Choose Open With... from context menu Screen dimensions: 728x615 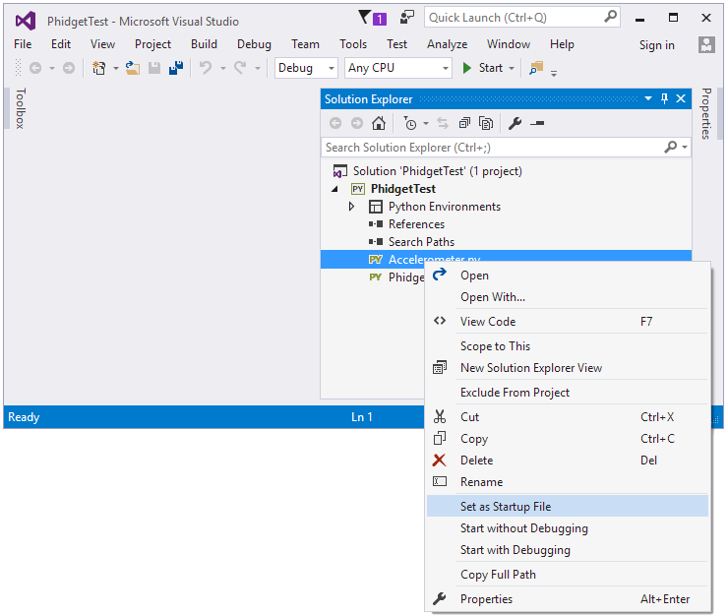click(568, 297)
